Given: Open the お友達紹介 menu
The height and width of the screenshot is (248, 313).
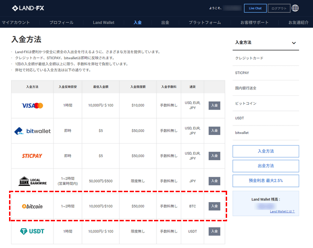Looking at the screenshot, I should click(x=298, y=23).
